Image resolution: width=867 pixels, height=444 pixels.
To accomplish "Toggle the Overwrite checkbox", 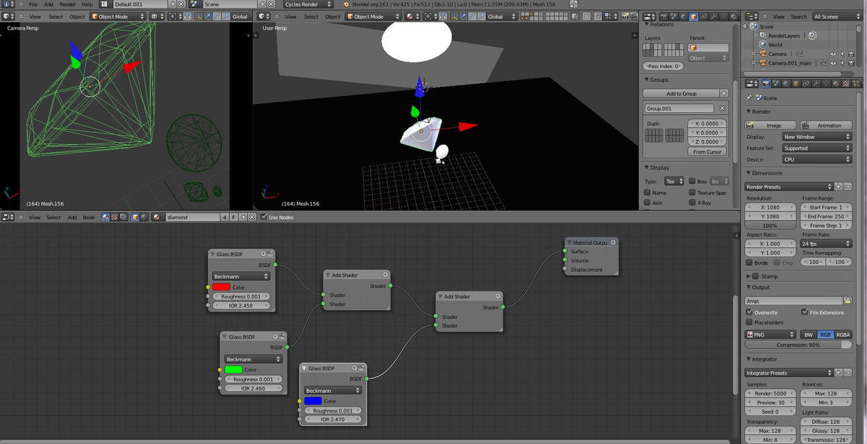I will click(x=750, y=312).
